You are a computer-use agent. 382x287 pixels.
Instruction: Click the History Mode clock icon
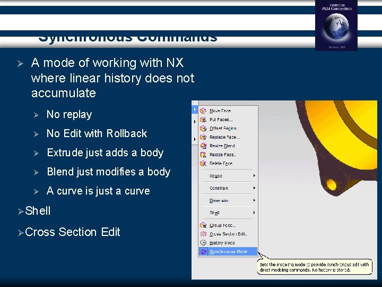pyautogui.click(x=203, y=243)
